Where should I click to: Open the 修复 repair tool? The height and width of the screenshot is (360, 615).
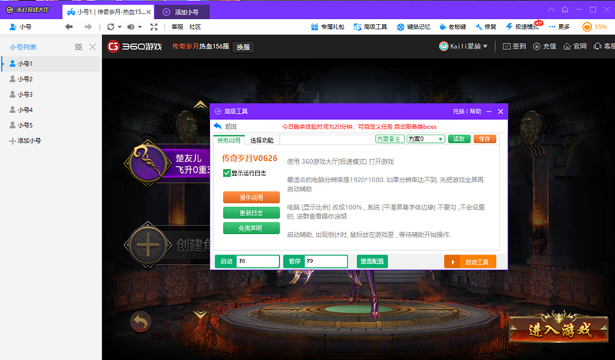point(485,26)
